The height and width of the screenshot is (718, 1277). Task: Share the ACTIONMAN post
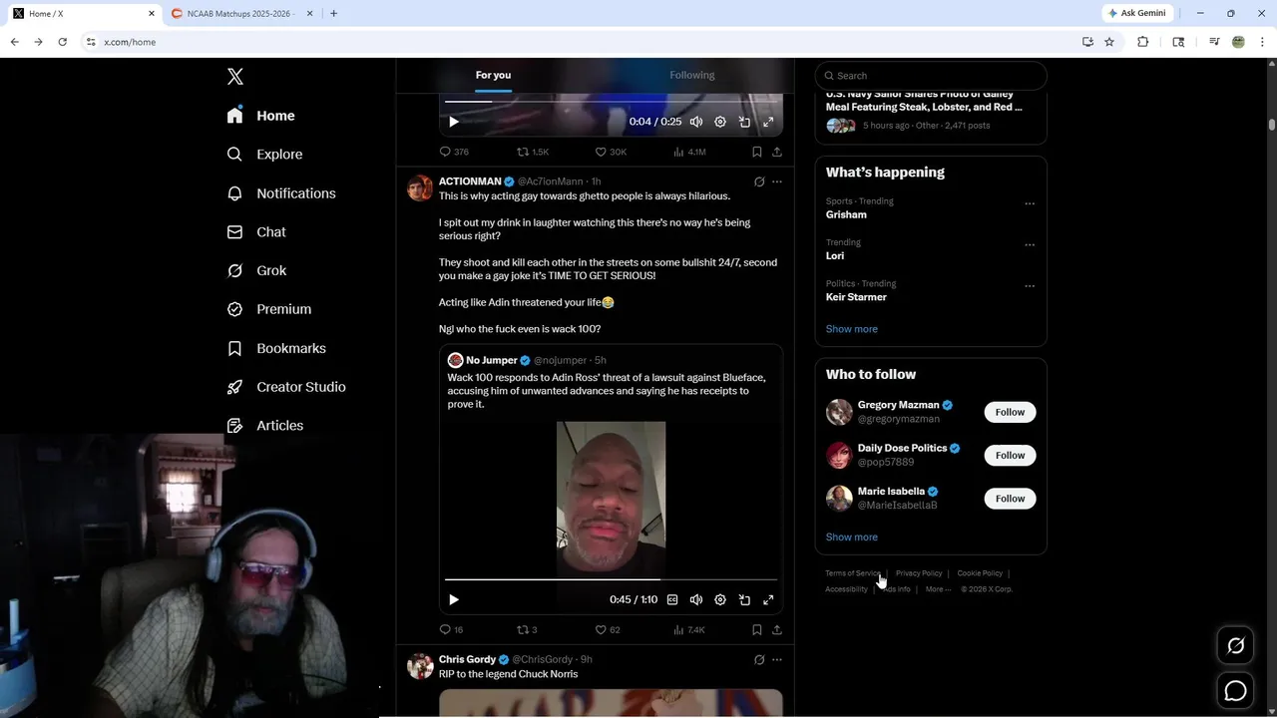[x=777, y=629]
